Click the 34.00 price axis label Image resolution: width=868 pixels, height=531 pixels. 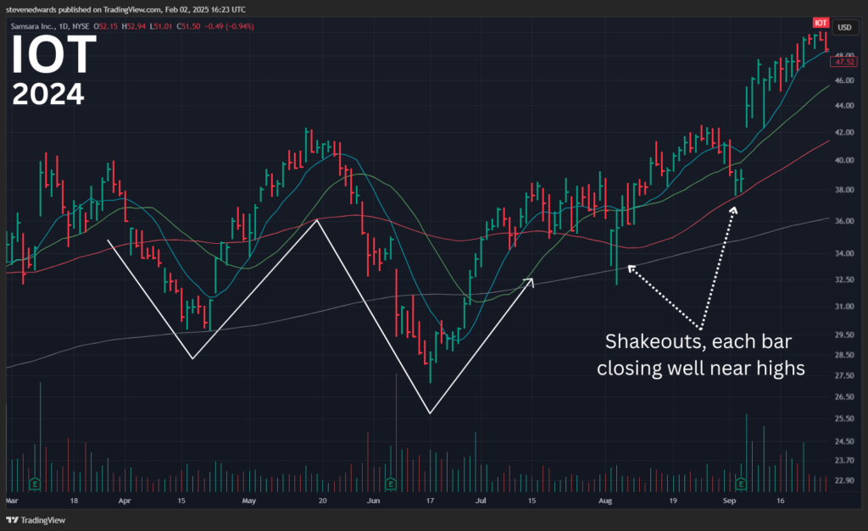(x=844, y=253)
